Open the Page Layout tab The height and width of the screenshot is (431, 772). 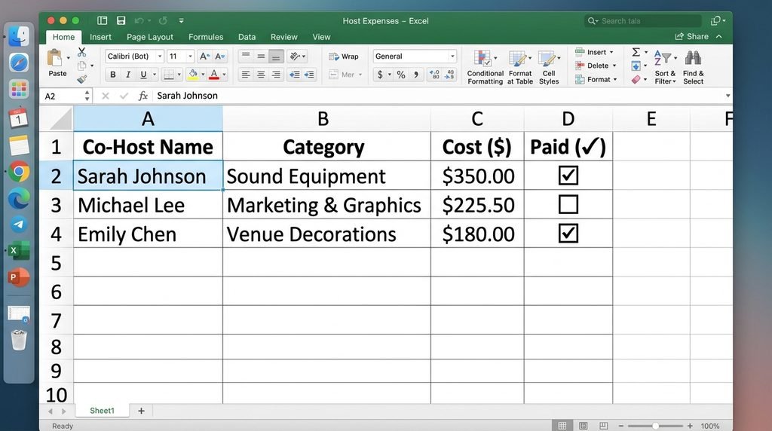coord(150,37)
